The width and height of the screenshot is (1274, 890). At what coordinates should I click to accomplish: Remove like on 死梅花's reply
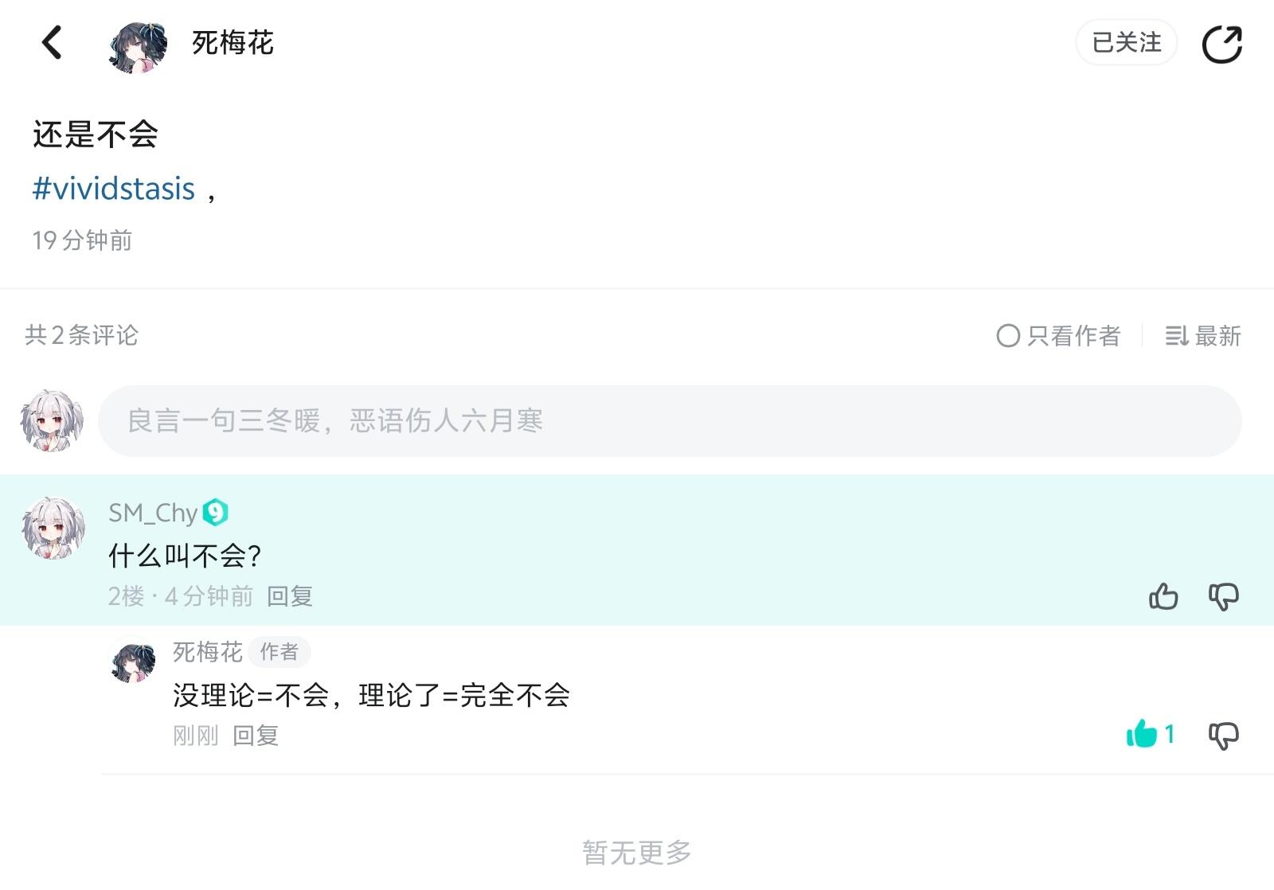click(1143, 734)
